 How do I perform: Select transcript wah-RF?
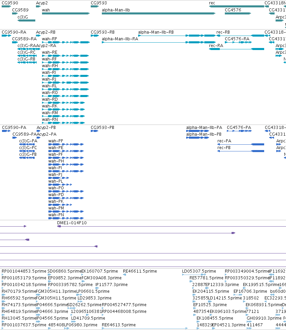point(65,62)
